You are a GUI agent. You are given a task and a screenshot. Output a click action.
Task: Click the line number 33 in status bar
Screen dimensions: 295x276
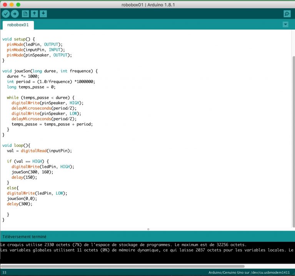click(4, 273)
